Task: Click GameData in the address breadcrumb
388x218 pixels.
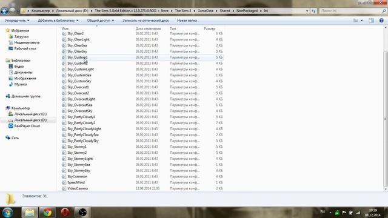Action: (x=206, y=11)
